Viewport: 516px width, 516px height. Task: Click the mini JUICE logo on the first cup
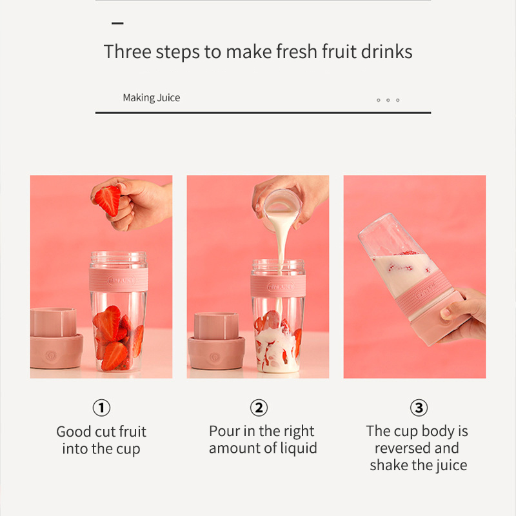point(121,281)
